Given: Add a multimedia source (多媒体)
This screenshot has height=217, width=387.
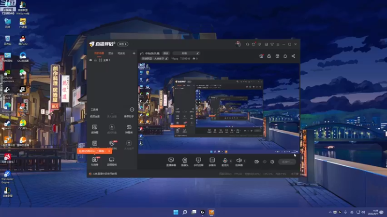Looking at the screenshot, I should click(x=212, y=162).
